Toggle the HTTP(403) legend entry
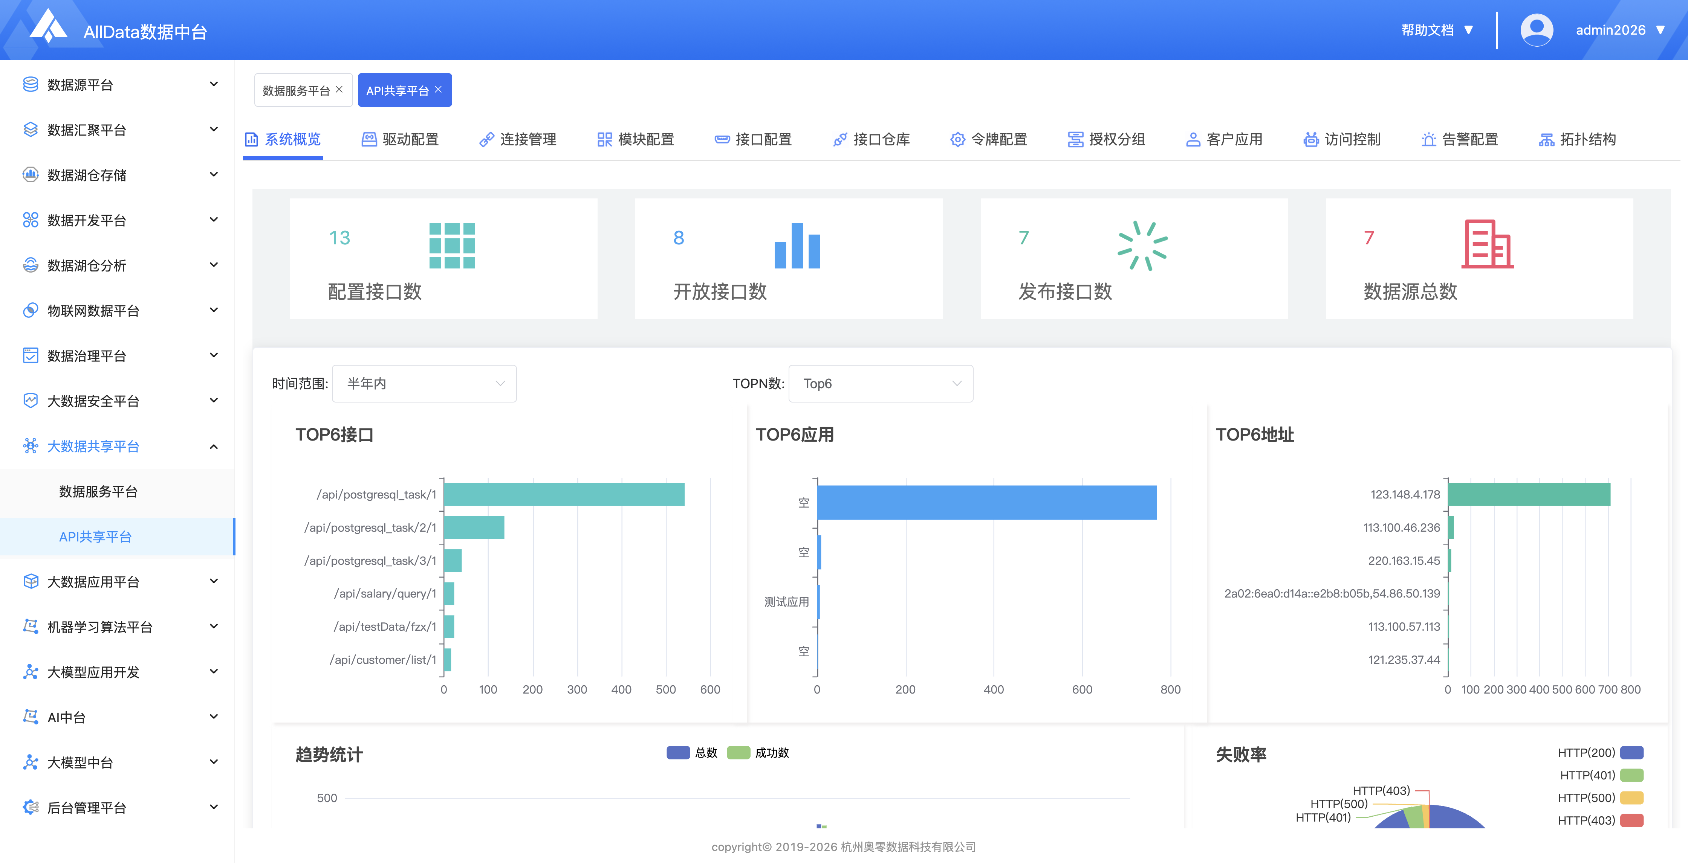This screenshot has width=1688, height=863. click(x=1600, y=820)
